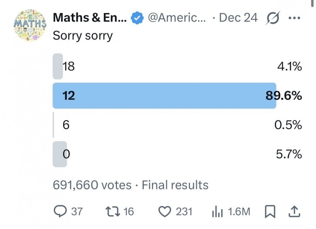The image size is (316, 229).
Task: Click the "Sorry sorry" tweet text
Action: pyautogui.click(x=83, y=35)
